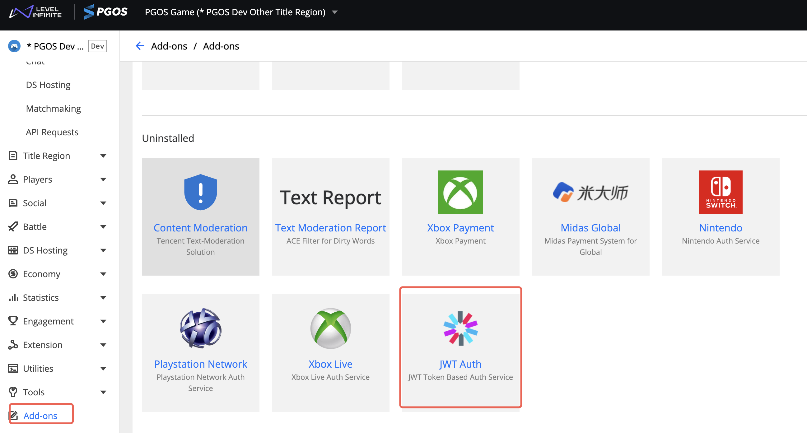Open the Text Moderation Report link
Viewport: 807px width, 433px height.
pyautogui.click(x=330, y=228)
